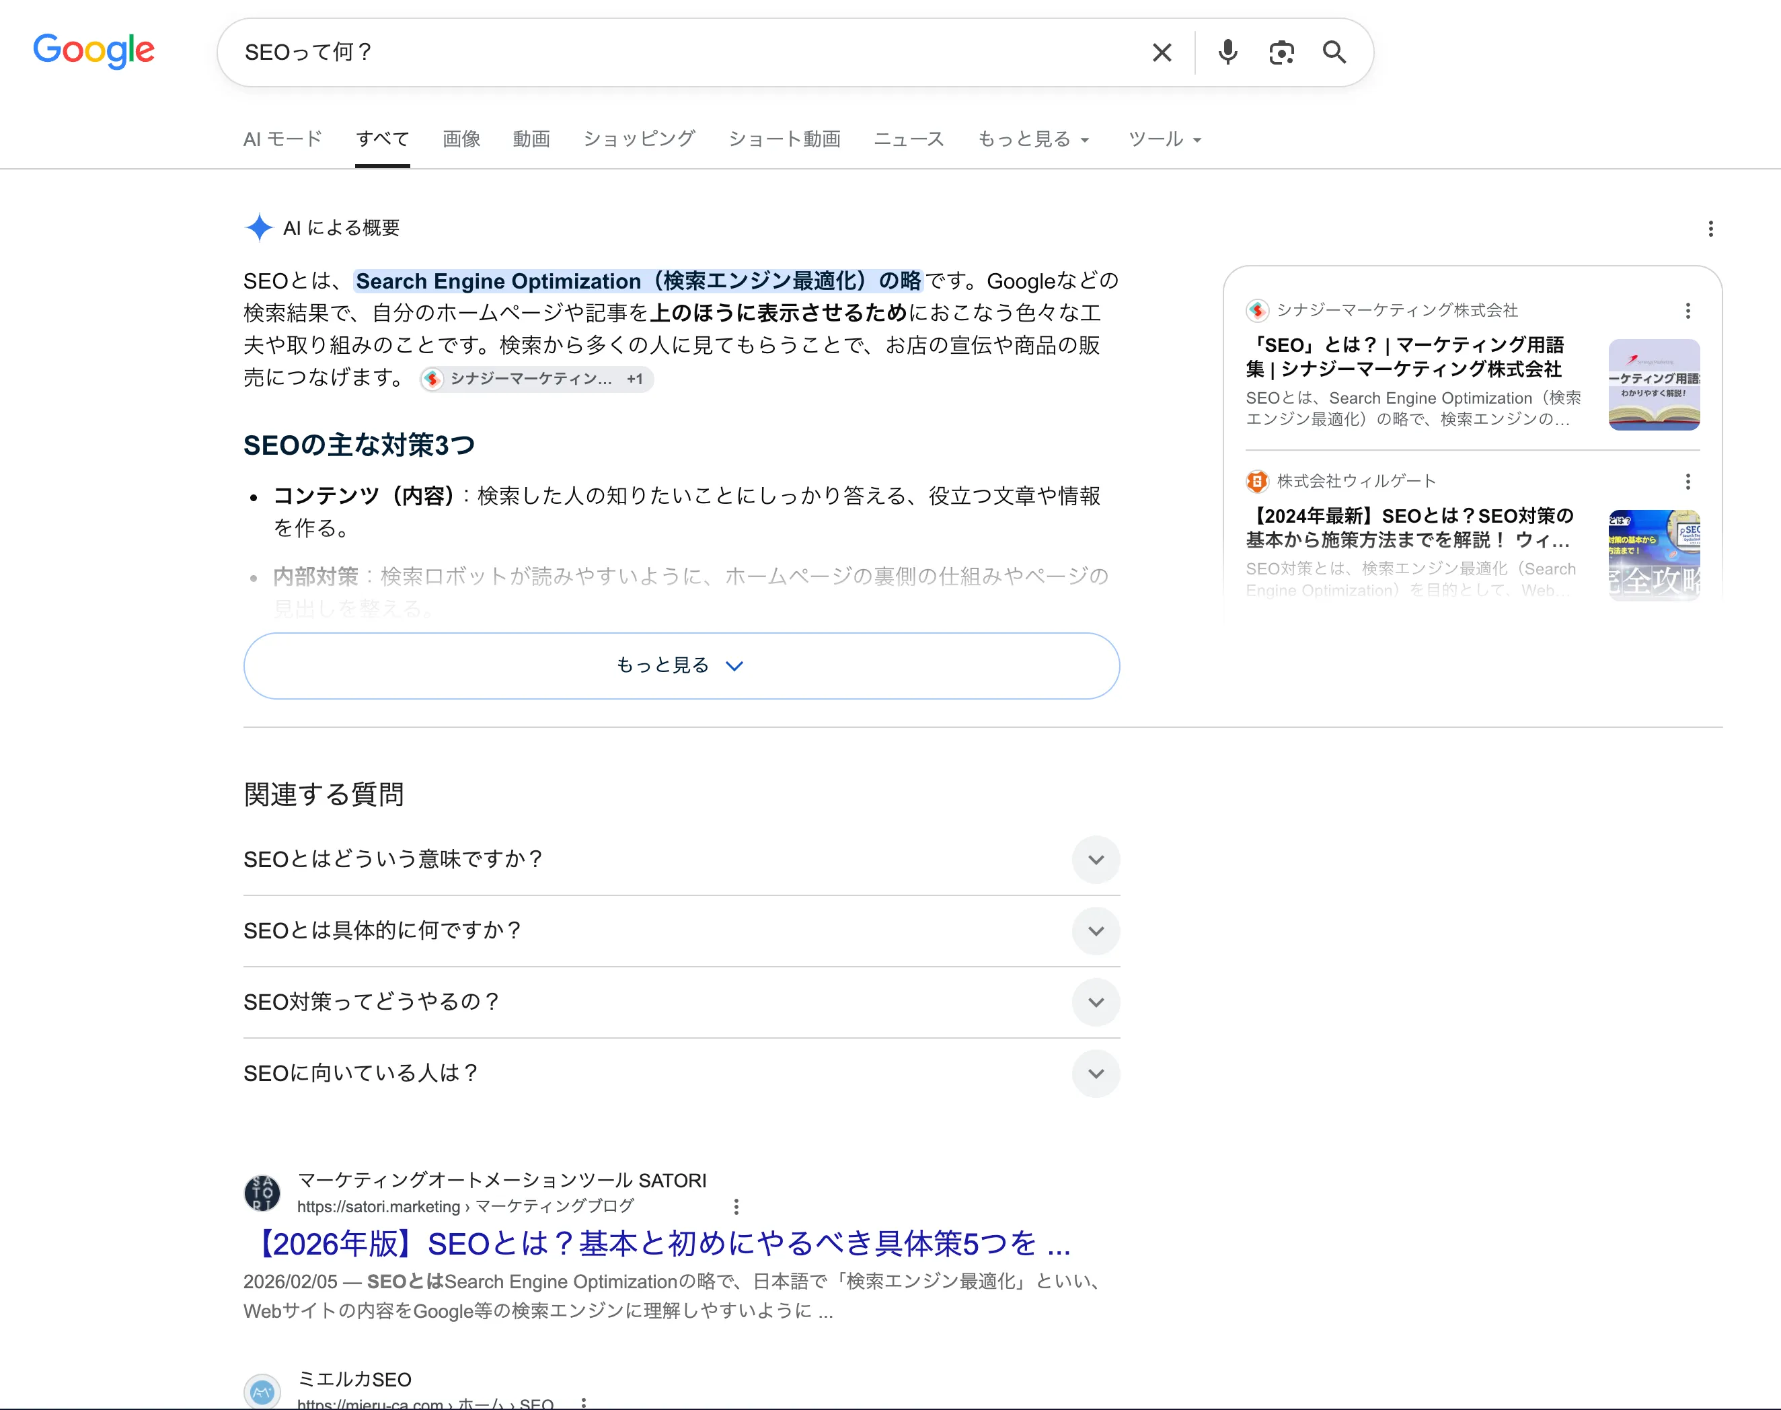Expand SEOとはどういう意味ですか？ question

pyautogui.click(x=681, y=859)
